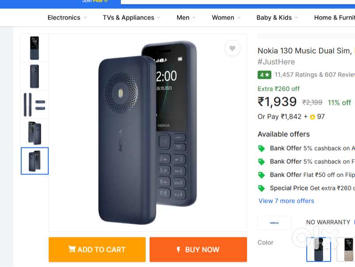Click the strikethrough ₹2,199 original price
Viewport: 355px width, 267px height.
(x=312, y=103)
